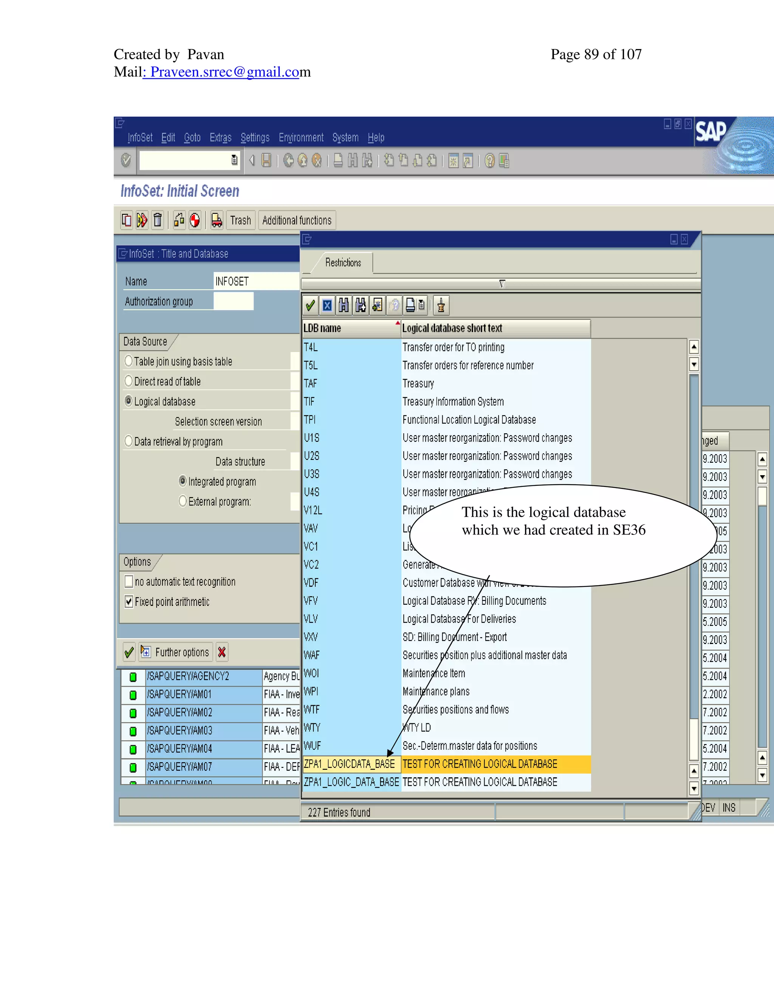Select the Logical database radio button
This screenshot has width=774, height=1001.
pos(128,401)
